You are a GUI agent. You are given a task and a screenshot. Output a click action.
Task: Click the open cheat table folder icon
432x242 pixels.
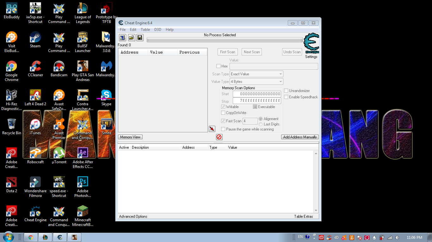pyautogui.click(x=131, y=37)
